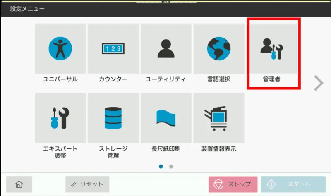Image resolution: width=331 pixels, height=196 pixels.
Task: Select 長尺紙印刷 banner printing icon
Action: click(x=166, y=118)
